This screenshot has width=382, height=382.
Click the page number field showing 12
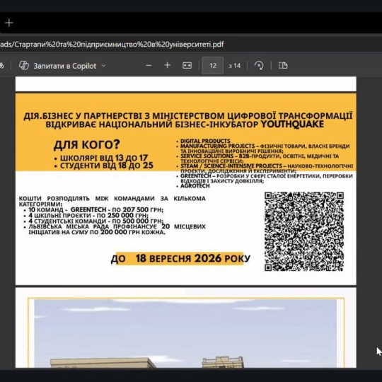[x=213, y=65]
